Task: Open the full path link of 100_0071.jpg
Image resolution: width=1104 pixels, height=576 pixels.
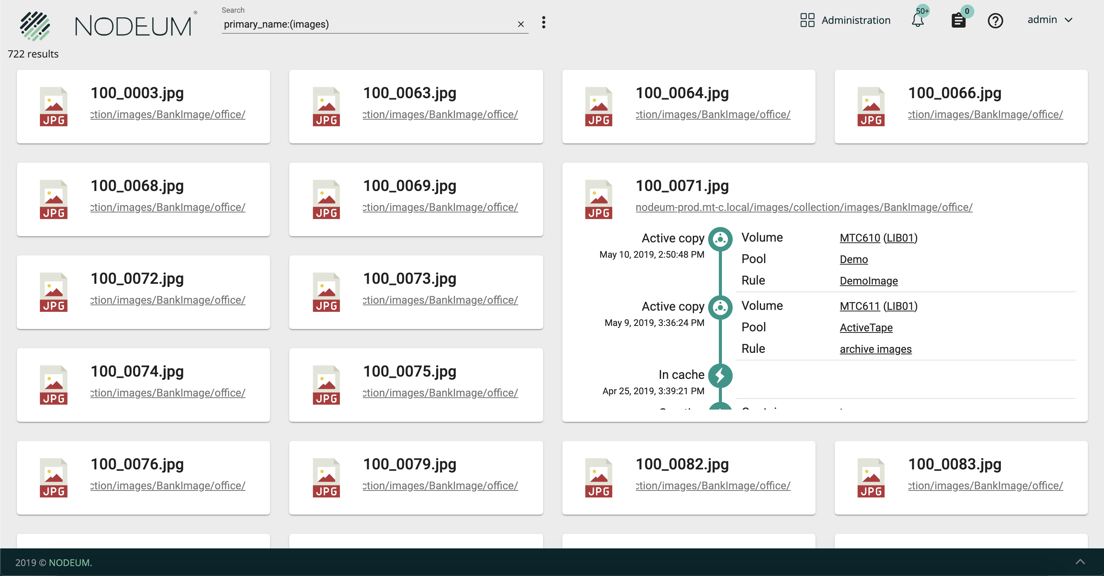Action: 804,207
